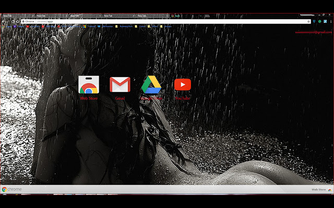
Task: Expand the Music bookmark folder
Action: 153,27
